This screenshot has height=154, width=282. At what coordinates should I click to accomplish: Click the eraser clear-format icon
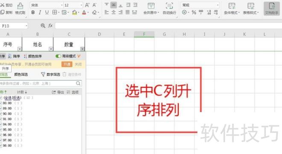tap(94, 12)
